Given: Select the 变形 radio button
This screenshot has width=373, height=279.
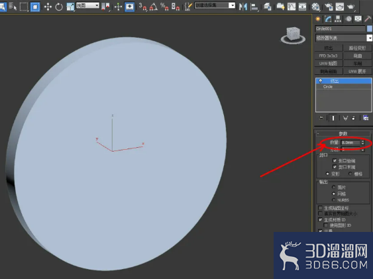Looking at the screenshot, I should pos(327,174).
